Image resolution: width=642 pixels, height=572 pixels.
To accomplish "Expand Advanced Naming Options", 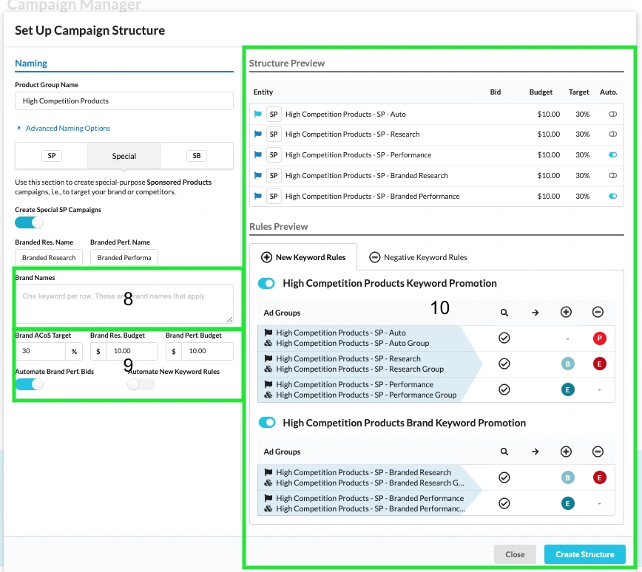I will [67, 129].
